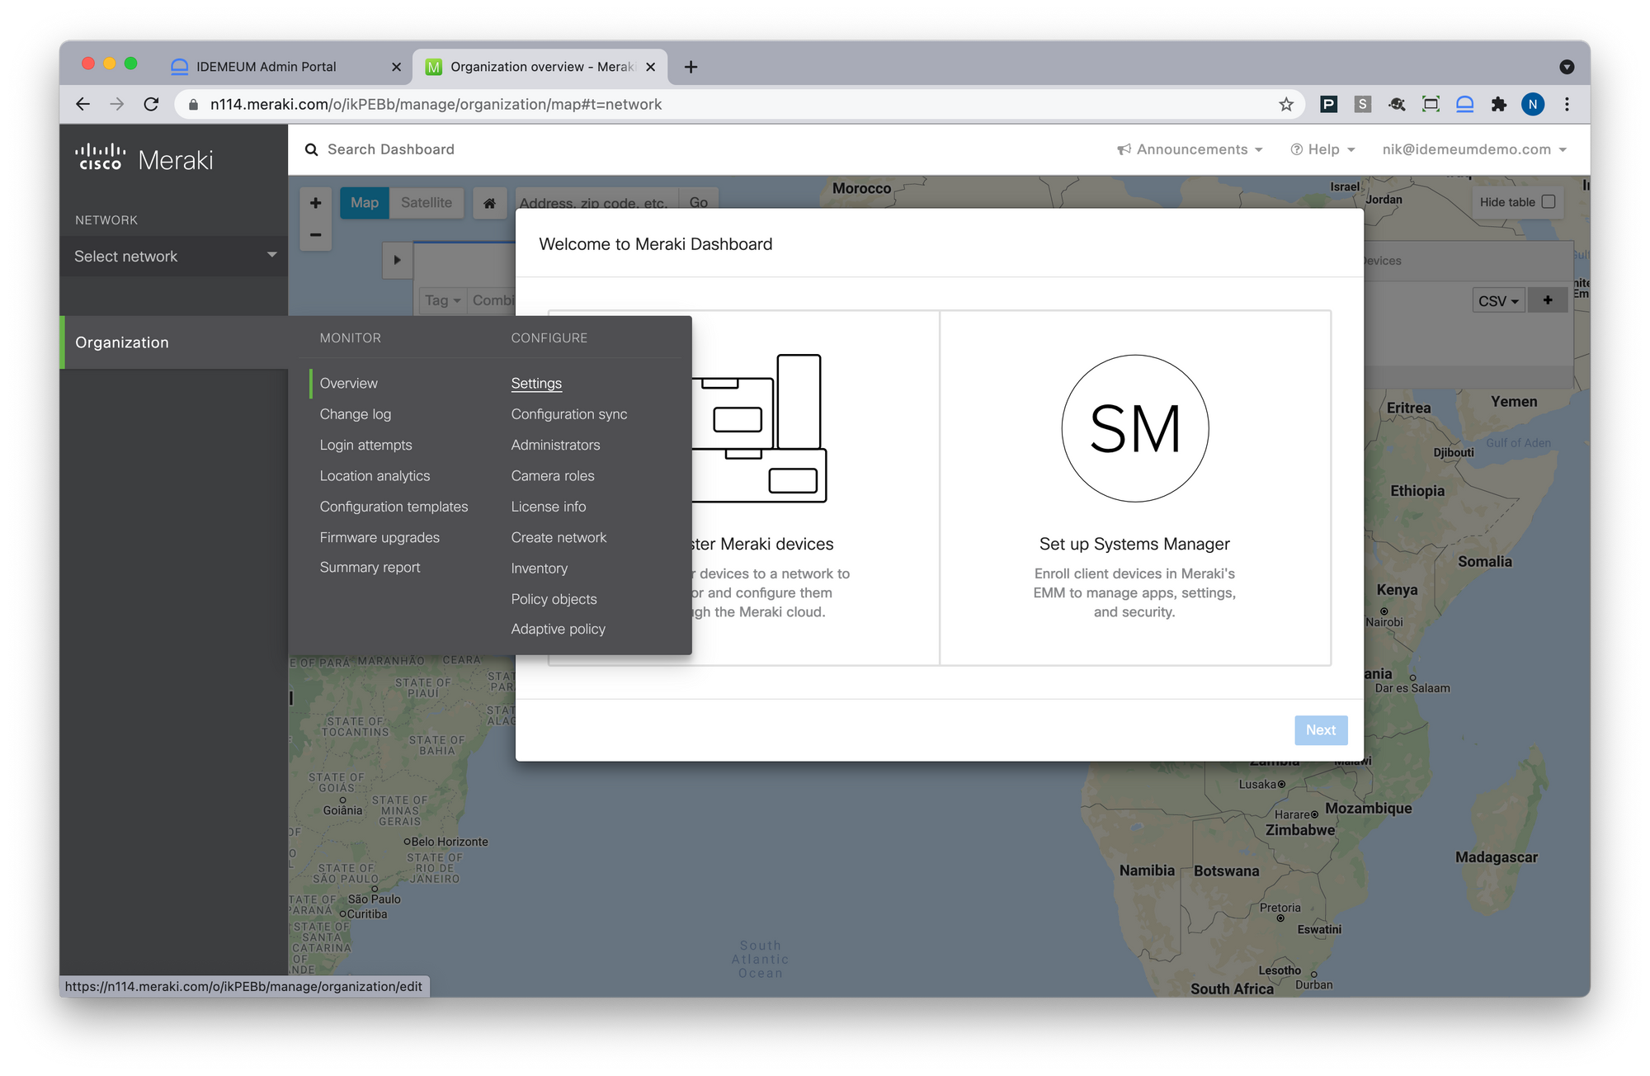Select Set up Systems Manager option
The image size is (1650, 1076).
point(1134,488)
